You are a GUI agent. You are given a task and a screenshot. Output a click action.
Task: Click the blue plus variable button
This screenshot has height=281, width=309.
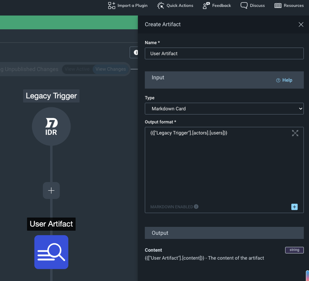294,207
